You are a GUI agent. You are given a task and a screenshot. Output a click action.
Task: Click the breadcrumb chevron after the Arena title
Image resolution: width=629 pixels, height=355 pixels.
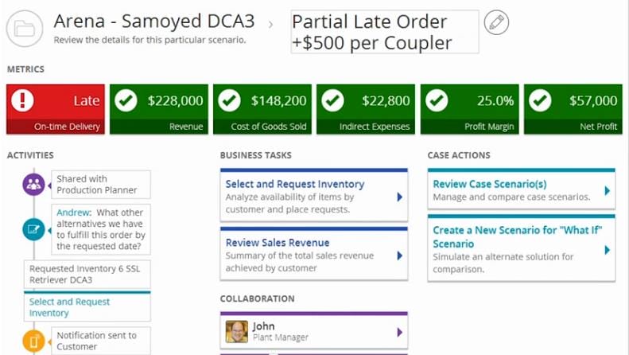(x=270, y=24)
